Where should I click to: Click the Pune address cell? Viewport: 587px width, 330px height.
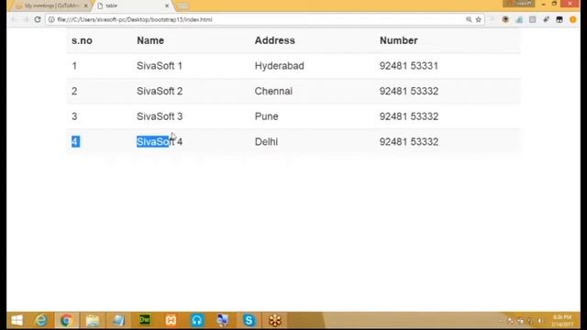pos(267,116)
